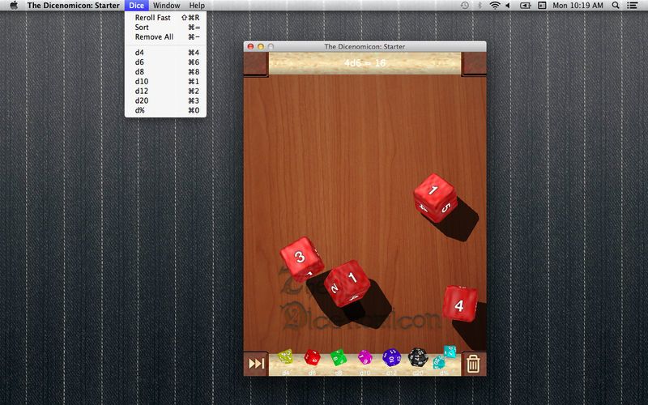Open Spotlight search magnifier
This screenshot has width=648, height=405.
(616, 6)
